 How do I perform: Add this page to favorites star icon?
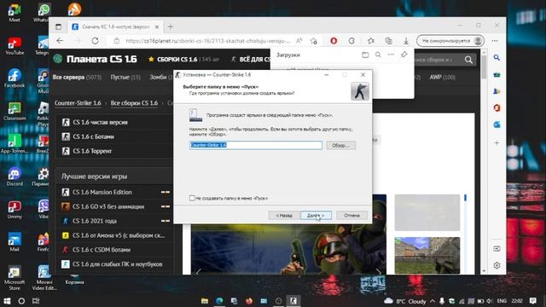[314, 41]
